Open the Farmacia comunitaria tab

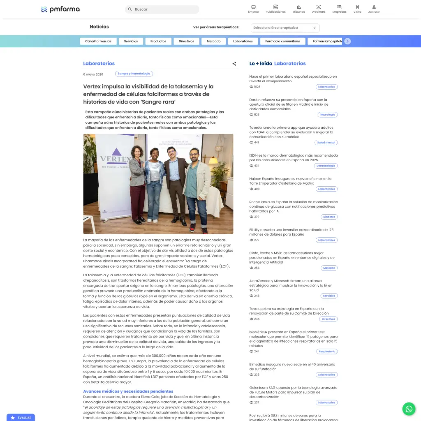pyautogui.click(x=282, y=41)
